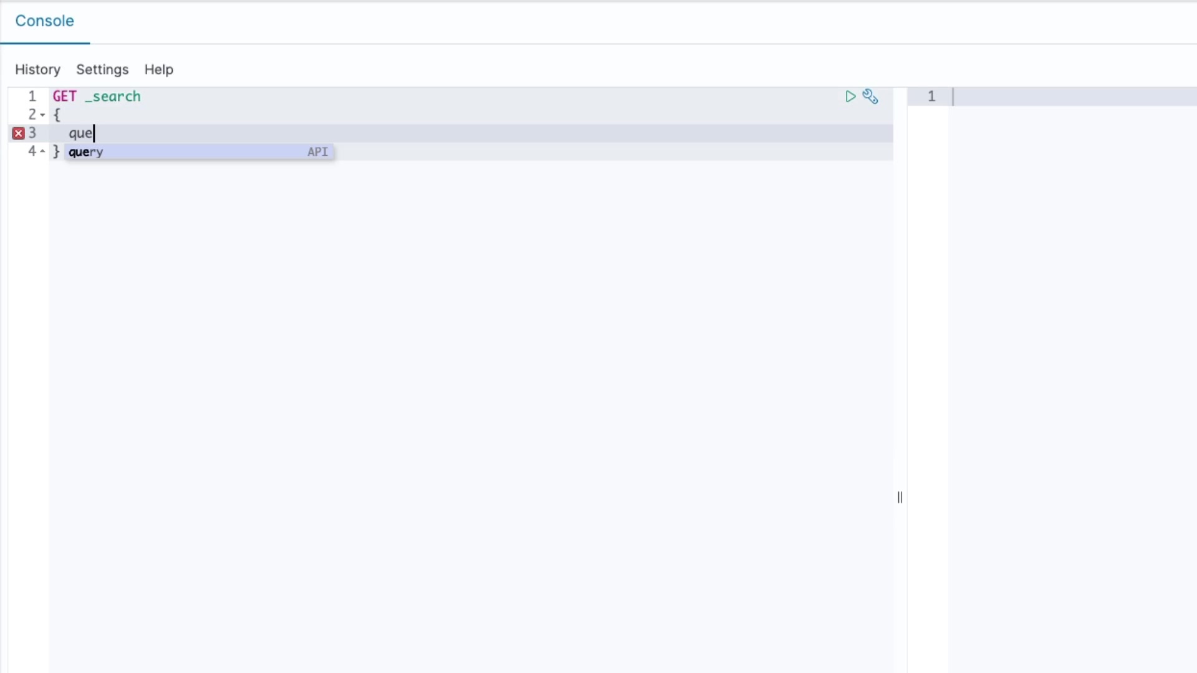Screen dimensions: 1197x673
Task: Open the Settings menu
Action: (102, 70)
